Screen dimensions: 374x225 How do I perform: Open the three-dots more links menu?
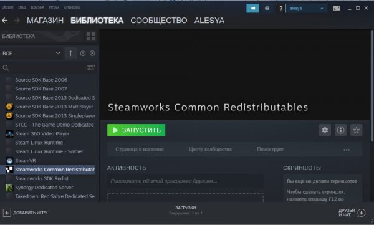(347, 150)
